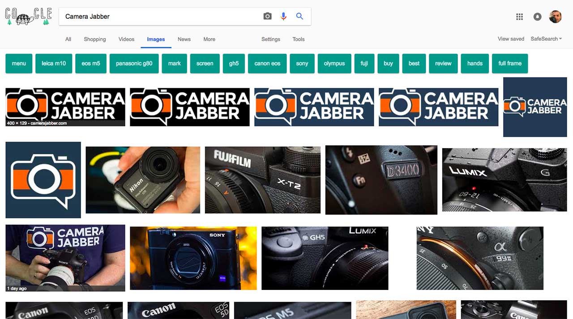Screen dimensions: 573x319
Task: Open the Canon EOS 5D image at bottom
Action: (179, 310)
